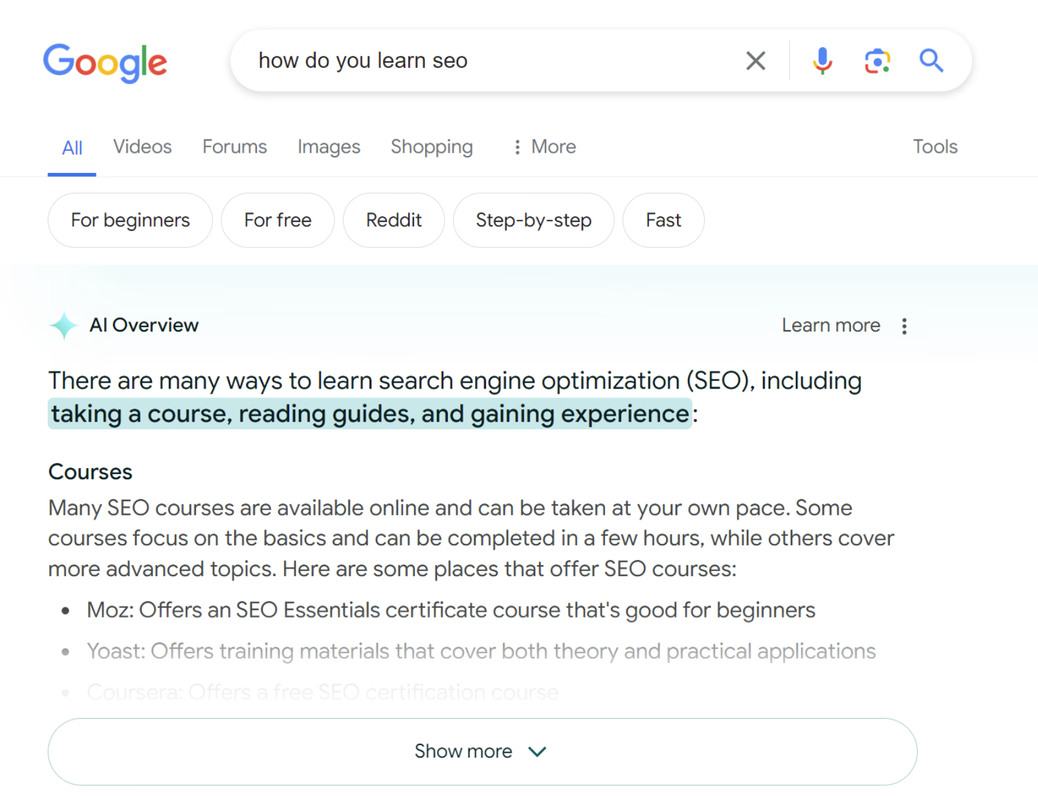Clear the search query with X icon
The height and width of the screenshot is (797, 1038).
[x=755, y=61]
